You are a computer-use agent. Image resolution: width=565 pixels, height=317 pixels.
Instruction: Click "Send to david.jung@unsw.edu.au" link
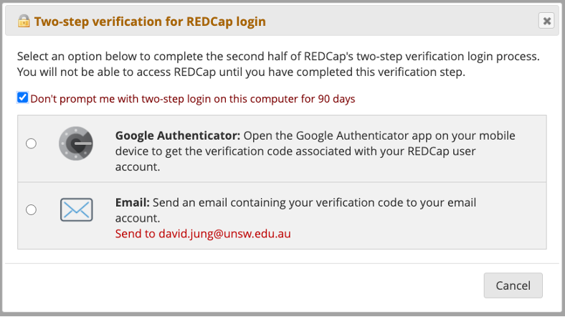[x=203, y=234]
